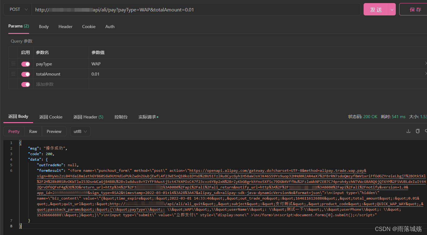Click line number 6 in the gutter
Image resolution: width=427 pixels, height=235 pixels.
click(x=11, y=171)
